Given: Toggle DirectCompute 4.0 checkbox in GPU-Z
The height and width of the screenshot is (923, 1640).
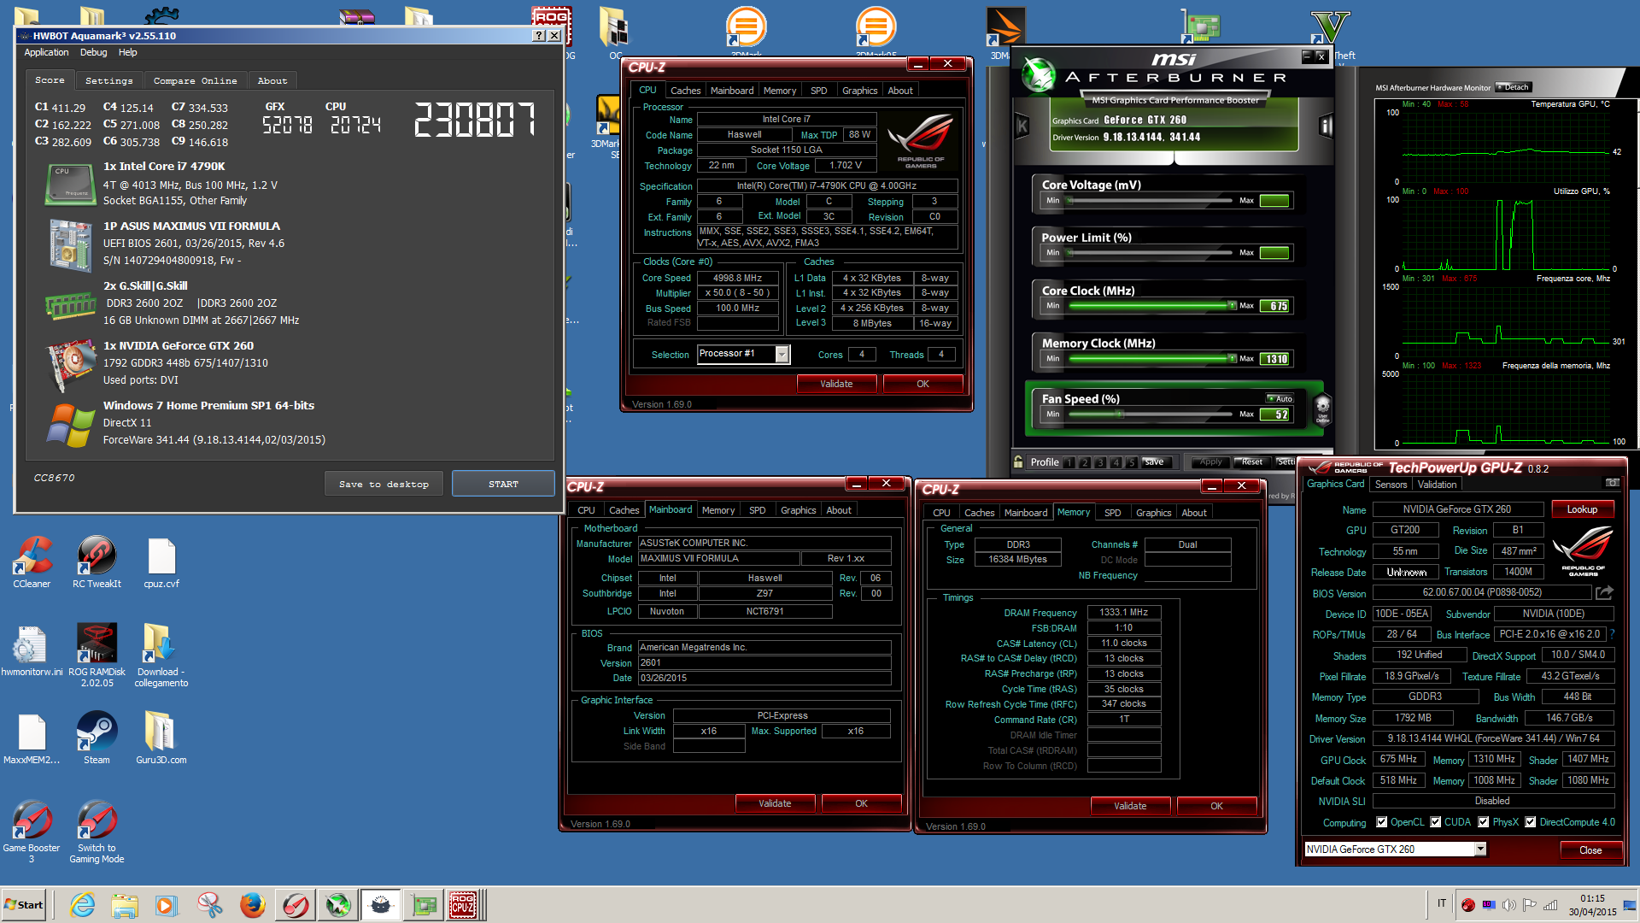Looking at the screenshot, I should click(x=1531, y=822).
